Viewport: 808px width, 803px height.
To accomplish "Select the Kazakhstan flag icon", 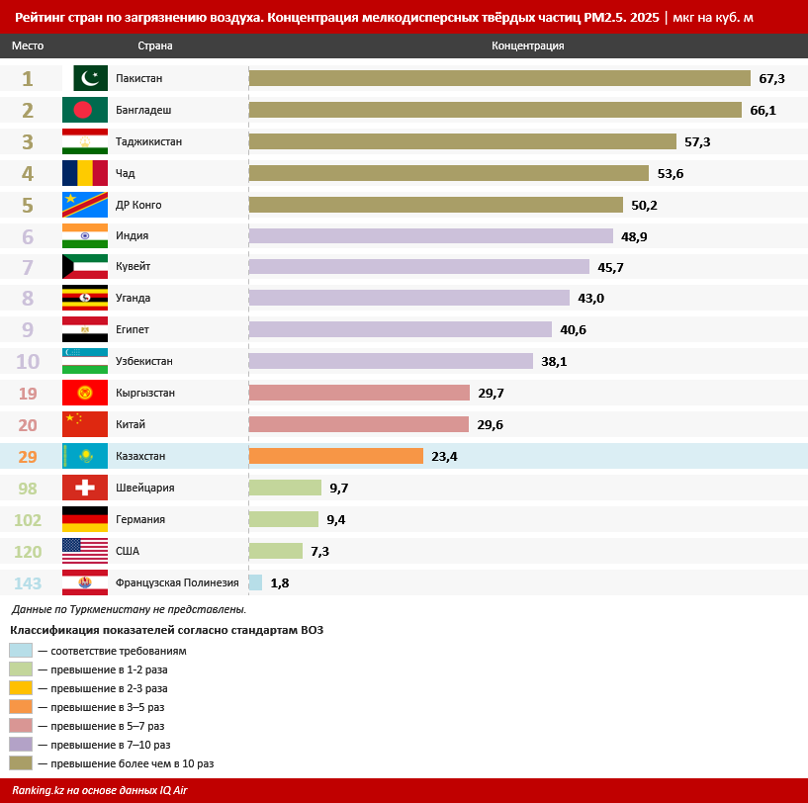I will tap(85, 456).
